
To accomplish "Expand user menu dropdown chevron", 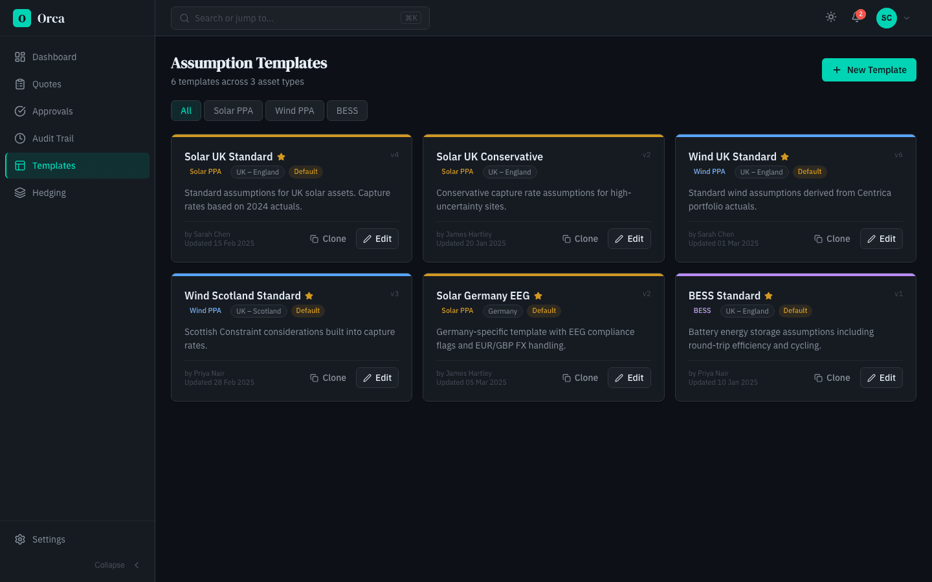I will pos(907,18).
